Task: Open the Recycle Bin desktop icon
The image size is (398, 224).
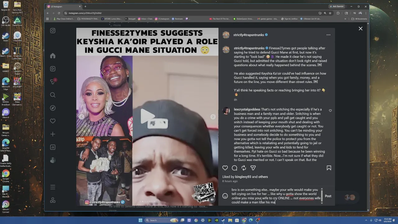Action: pos(6,6)
